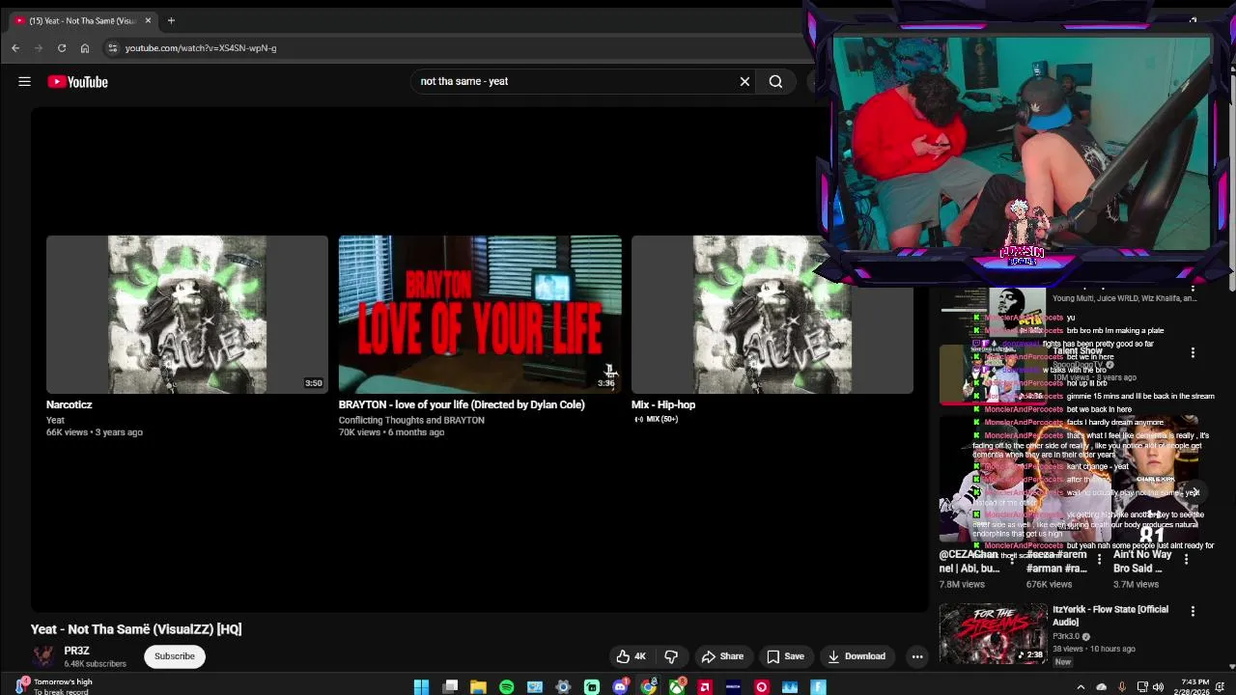This screenshot has height=695, width=1236.
Task: Open the microphone tray icon
Action: [x=1121, y=687]
